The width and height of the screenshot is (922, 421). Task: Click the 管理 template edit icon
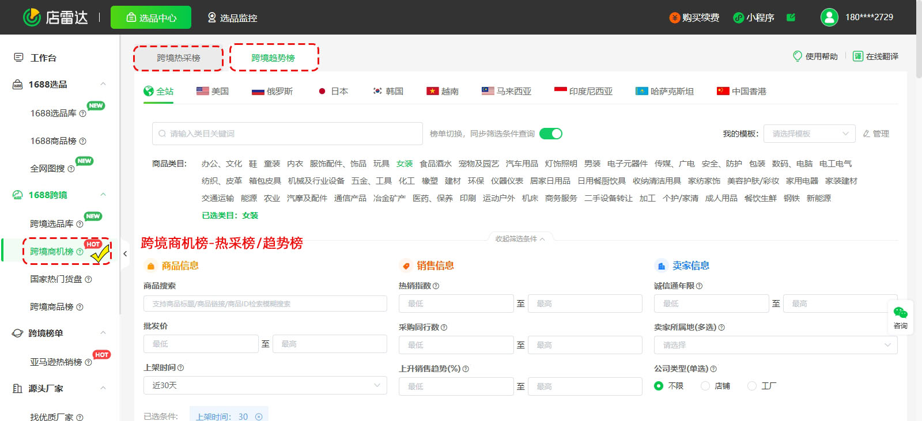click(866, 134)
